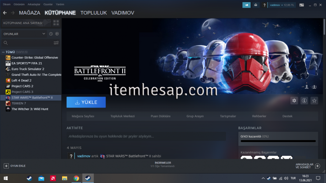Click the game settings gear icon

[x=294, y=100]
